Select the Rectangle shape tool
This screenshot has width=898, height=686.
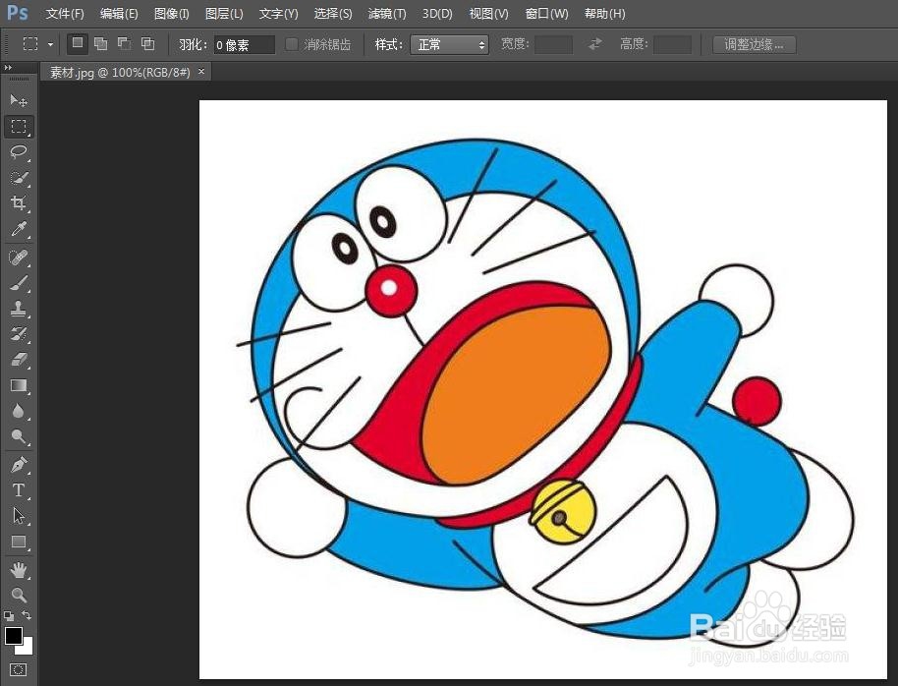[x=19, y=541]
